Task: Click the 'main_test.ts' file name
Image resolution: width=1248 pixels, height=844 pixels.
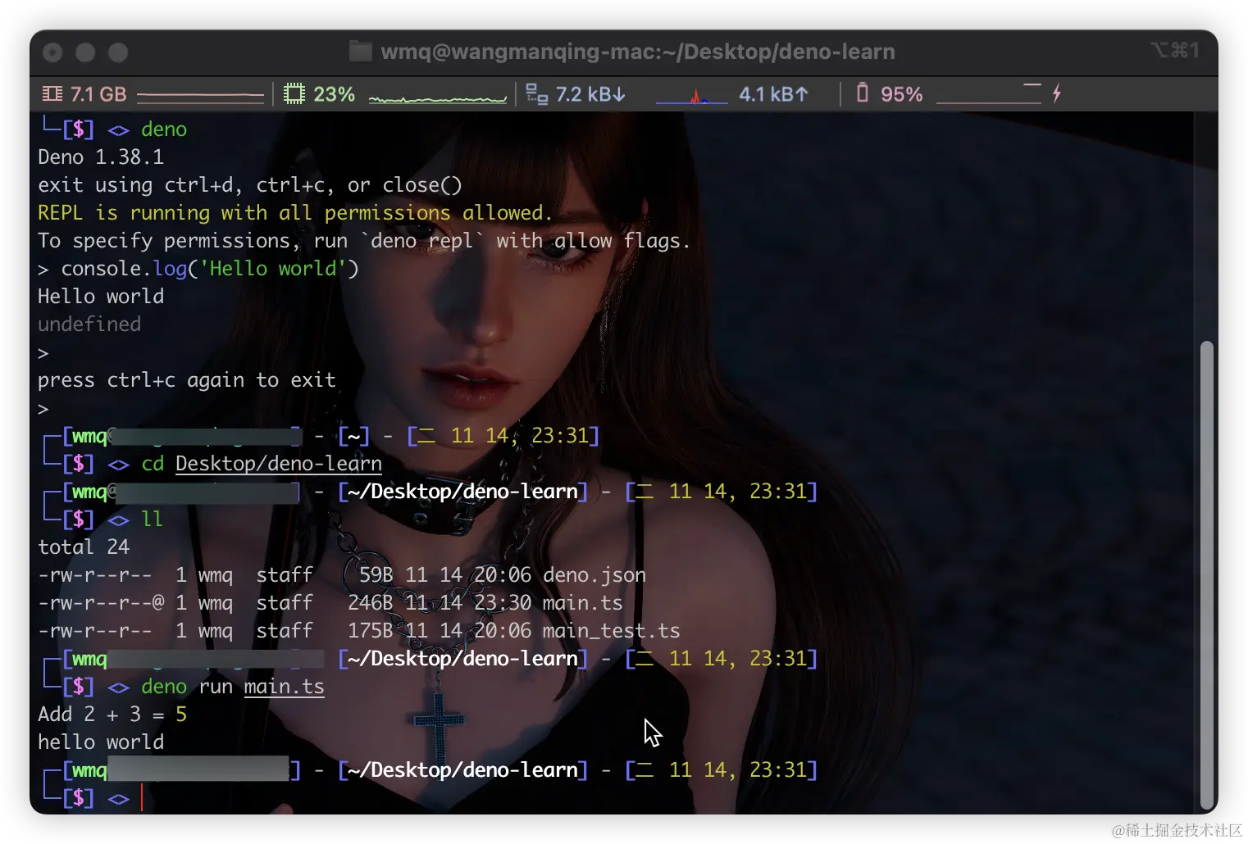Action: (612, 631)
